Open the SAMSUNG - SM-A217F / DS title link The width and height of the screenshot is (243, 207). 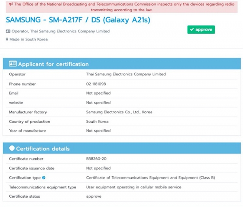point(78,20)
